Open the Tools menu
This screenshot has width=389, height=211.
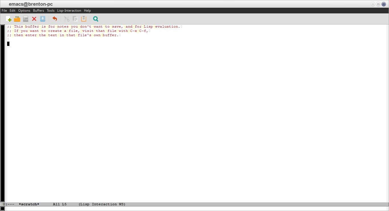click(x=50, y=11)
